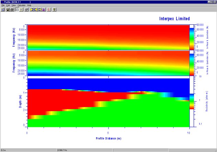This screenshot has height=152, width=217.
Task: Open the View menu
Action: (x=14, y=6)
